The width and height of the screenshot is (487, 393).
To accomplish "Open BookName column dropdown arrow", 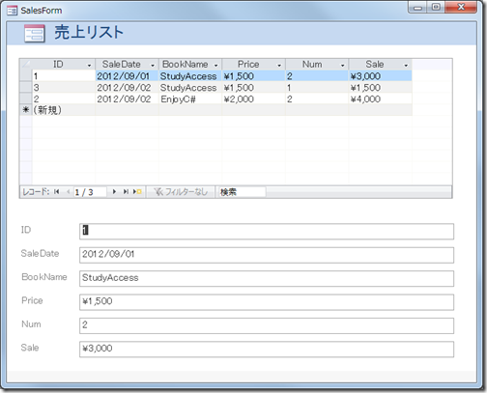I will click(215, 66).
